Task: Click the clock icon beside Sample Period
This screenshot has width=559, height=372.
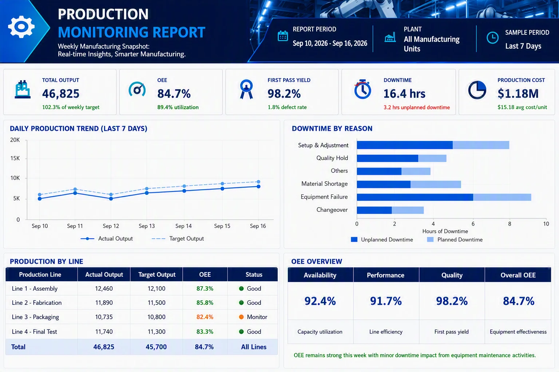Action: [492, 37]
